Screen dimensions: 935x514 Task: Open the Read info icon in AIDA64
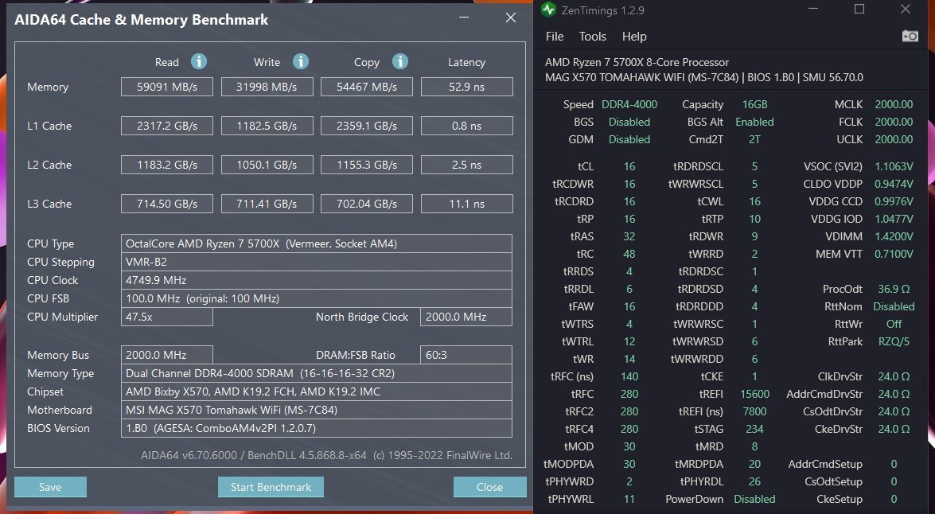point(199,61)
